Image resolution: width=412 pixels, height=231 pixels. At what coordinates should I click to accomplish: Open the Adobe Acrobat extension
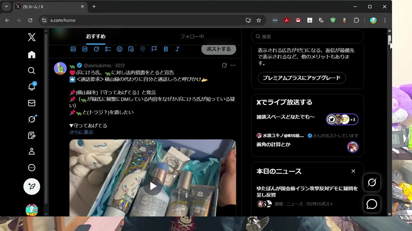tap(286, 20)
